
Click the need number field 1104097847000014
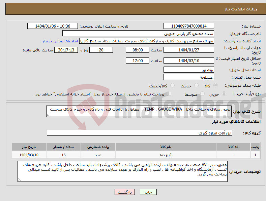point(189,26)
